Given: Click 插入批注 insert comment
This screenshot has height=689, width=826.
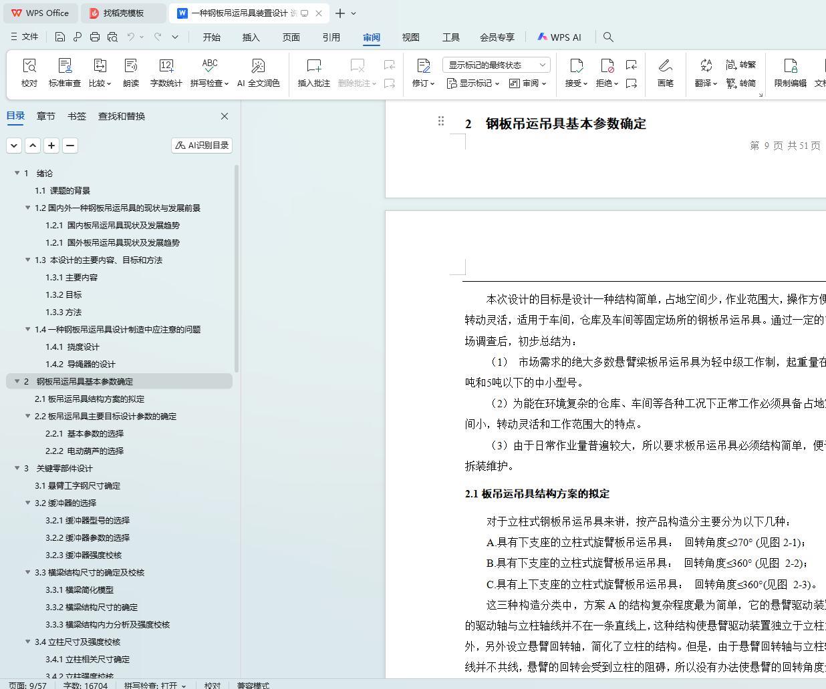Looking at the screenshot, I should pyautogui.click(x=314, y=72).
